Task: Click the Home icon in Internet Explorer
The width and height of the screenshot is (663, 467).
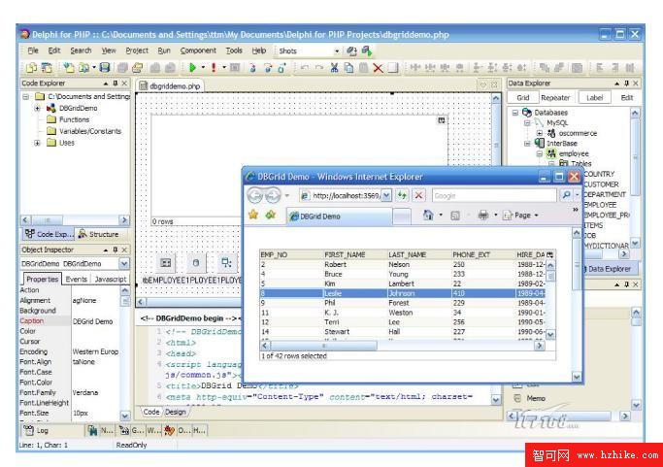Action: (x=428, y=215)
